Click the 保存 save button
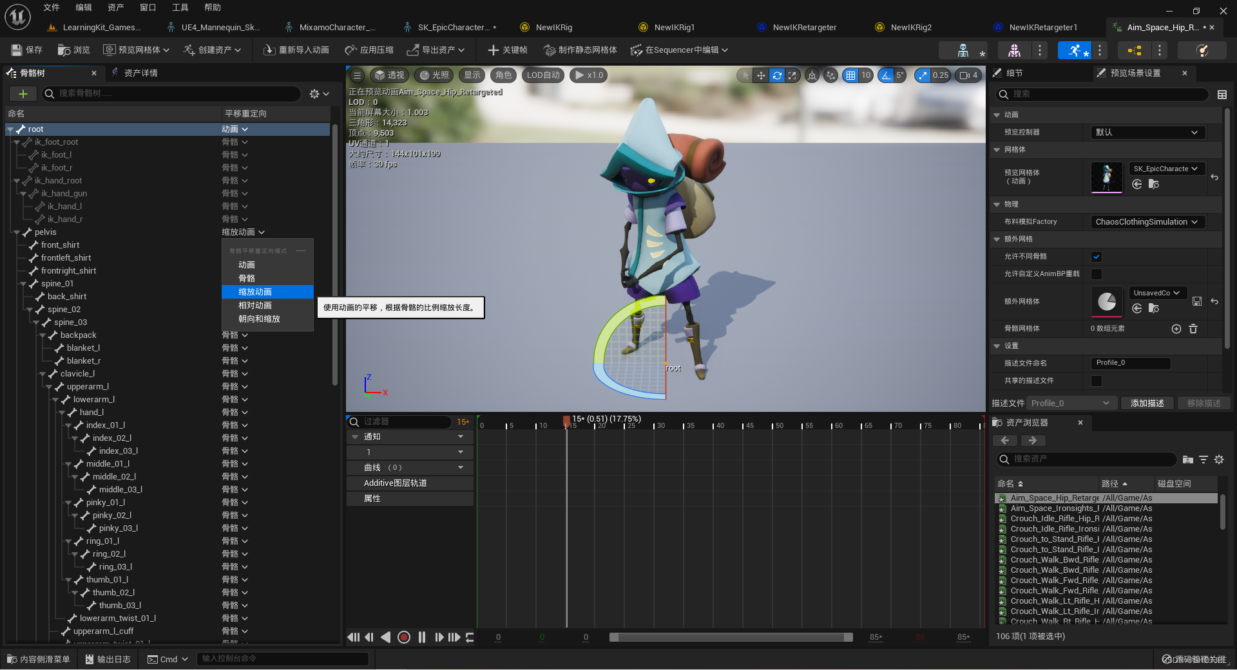 tap(27, 50)
